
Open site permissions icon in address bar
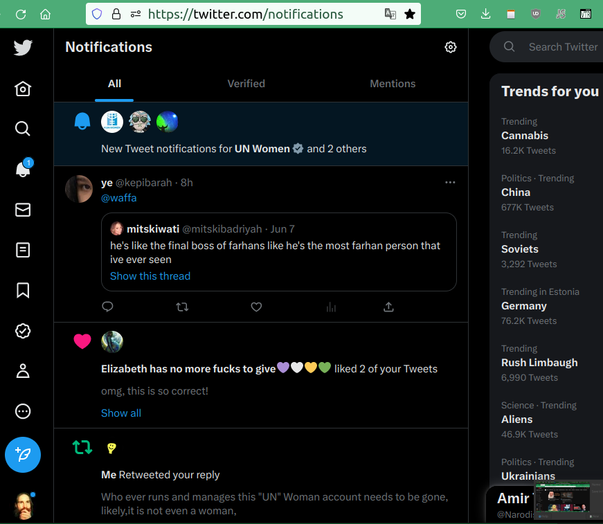coord(136,15)
